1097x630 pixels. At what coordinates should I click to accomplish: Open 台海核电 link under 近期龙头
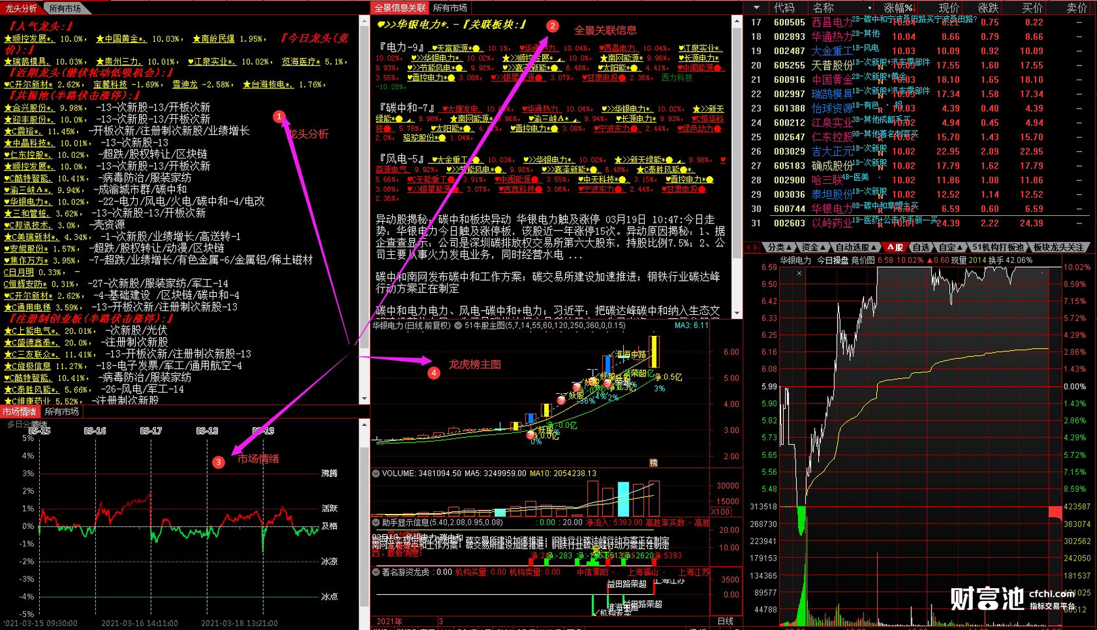pos(268,85)
